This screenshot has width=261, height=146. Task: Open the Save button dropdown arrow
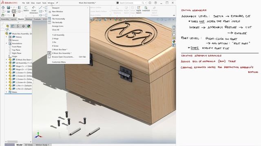click(x=11, y=7)
